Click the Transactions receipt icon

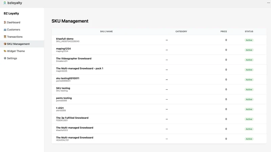tap(5, 37)
